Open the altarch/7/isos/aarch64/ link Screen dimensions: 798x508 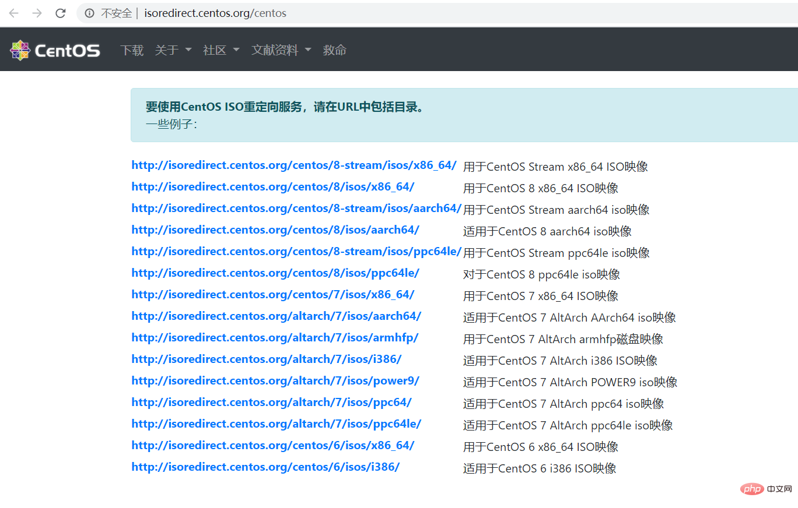[276, 316]
